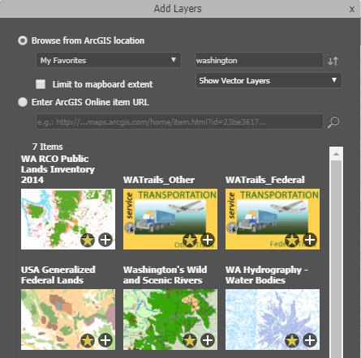The image size is (361, 358).
Task: Add WA Hydrography Water Bodies layer
Action: (310, 340)
